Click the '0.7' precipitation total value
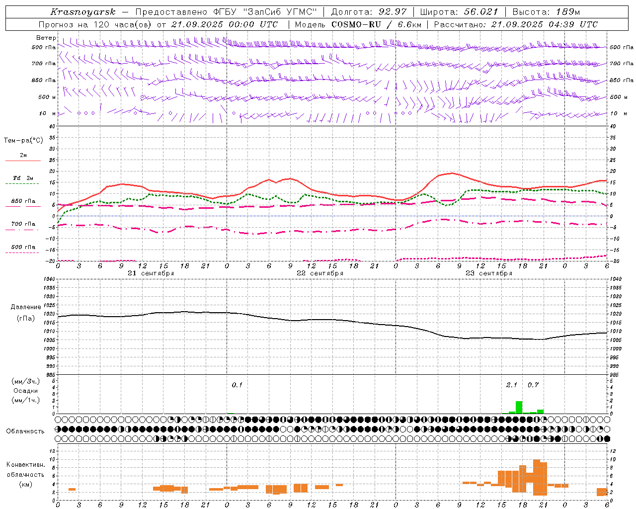This screenshot has width=636, height=509. click(x=533, y=385)
